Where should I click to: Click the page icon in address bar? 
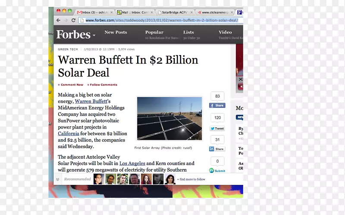point(82,20)
